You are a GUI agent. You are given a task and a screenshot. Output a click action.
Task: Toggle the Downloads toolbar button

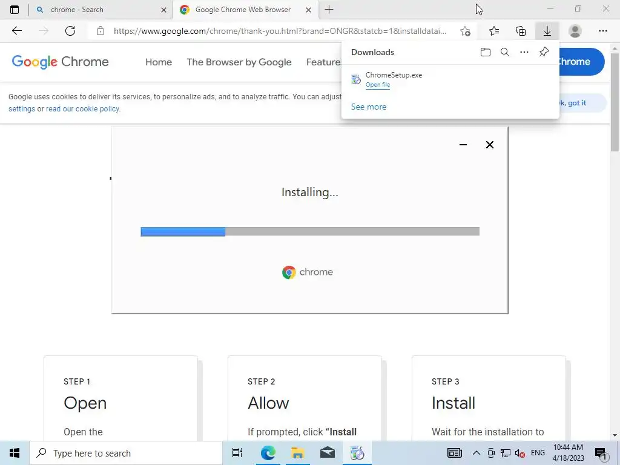(x=547, y=31)
